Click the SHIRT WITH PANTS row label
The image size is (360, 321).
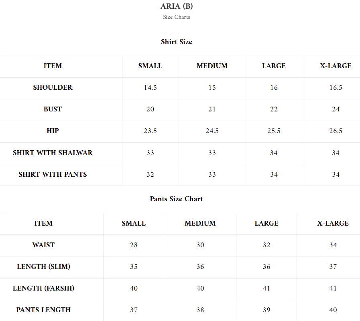(53, 174)
